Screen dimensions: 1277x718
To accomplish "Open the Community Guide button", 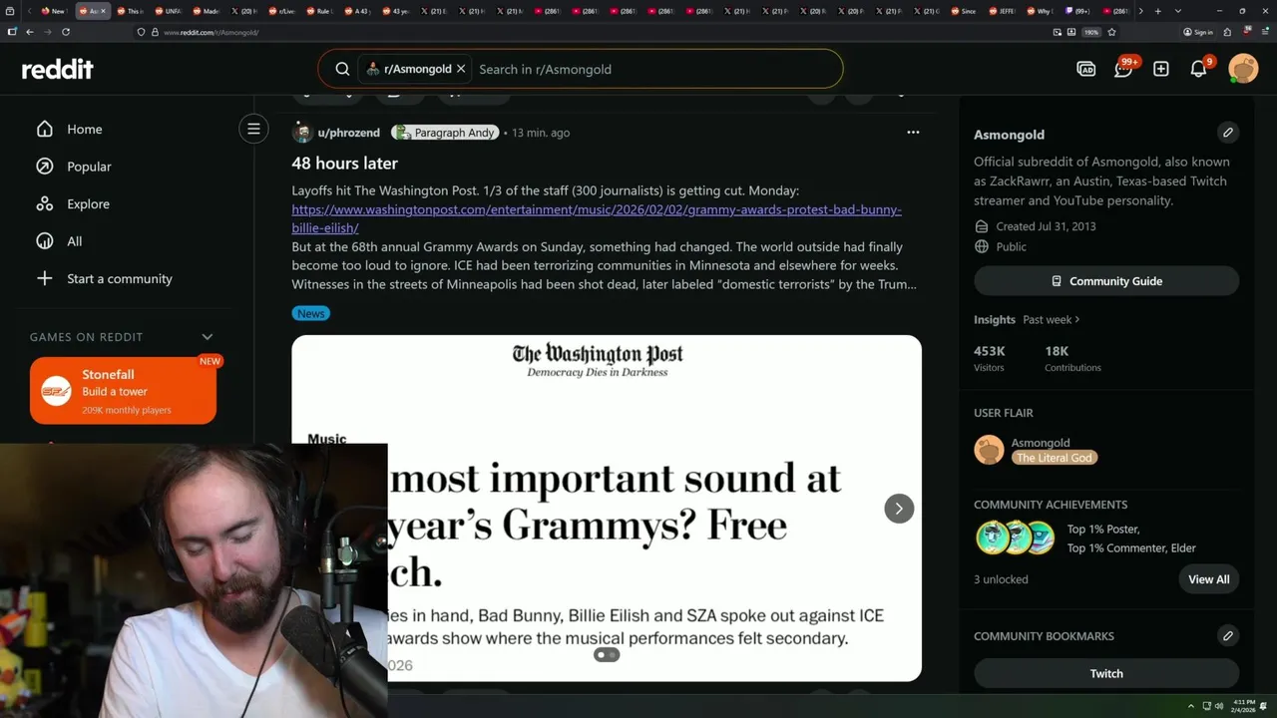I will tap(1106, 281).
